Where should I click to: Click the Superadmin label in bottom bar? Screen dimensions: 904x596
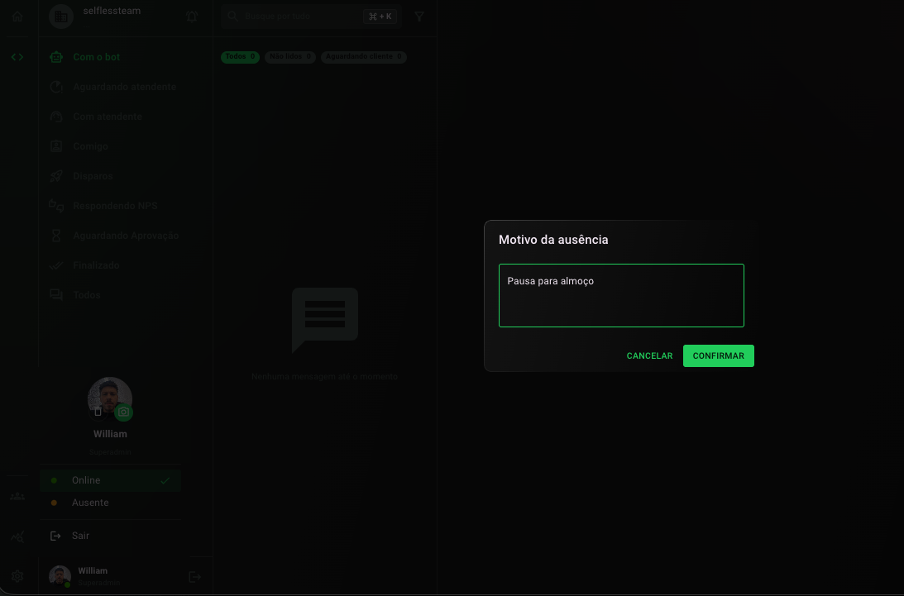[99, 583]
